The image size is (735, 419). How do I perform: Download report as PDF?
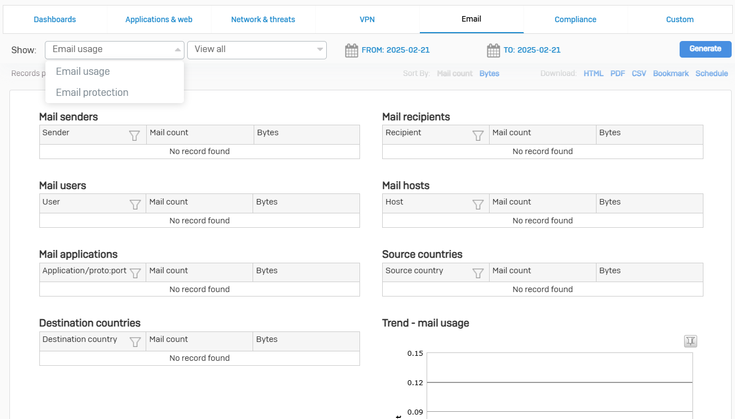click(618, 73)
